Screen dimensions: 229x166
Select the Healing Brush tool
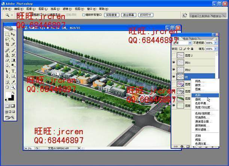pyautogui.click(x=7, y=50)
